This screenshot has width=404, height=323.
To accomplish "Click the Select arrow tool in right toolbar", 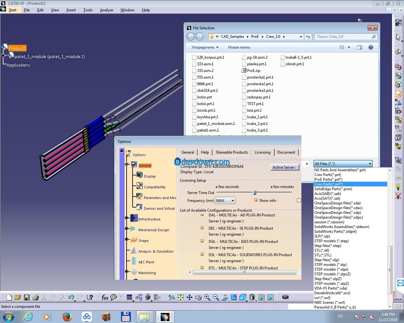I will pyautogui.click(x=398, y=37).
